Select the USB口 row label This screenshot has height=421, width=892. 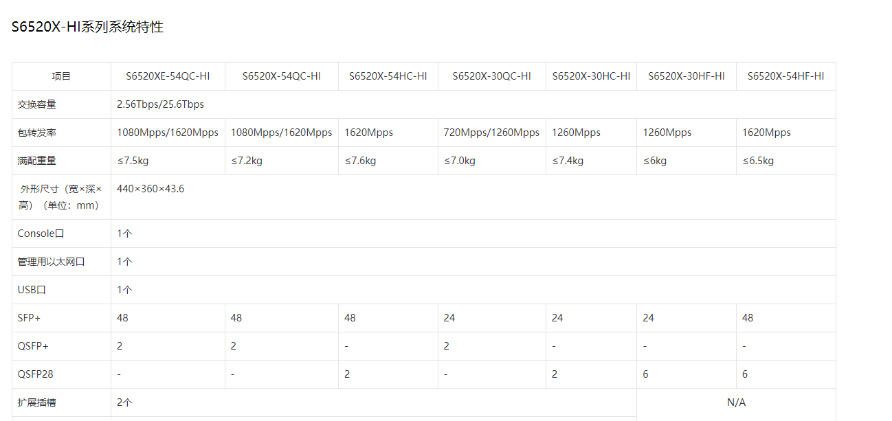(x=32, y=290)
